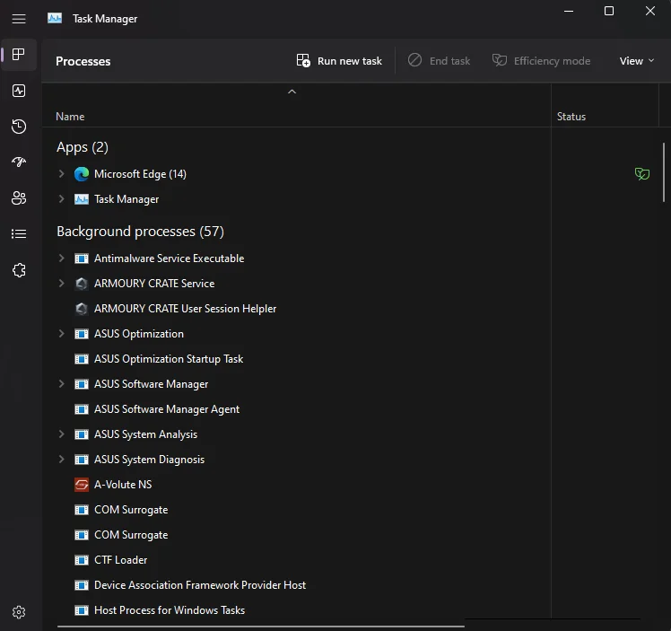Expand the Microsoft Edge (14) process group
The image size is (671, 631).
pos(61,174)
